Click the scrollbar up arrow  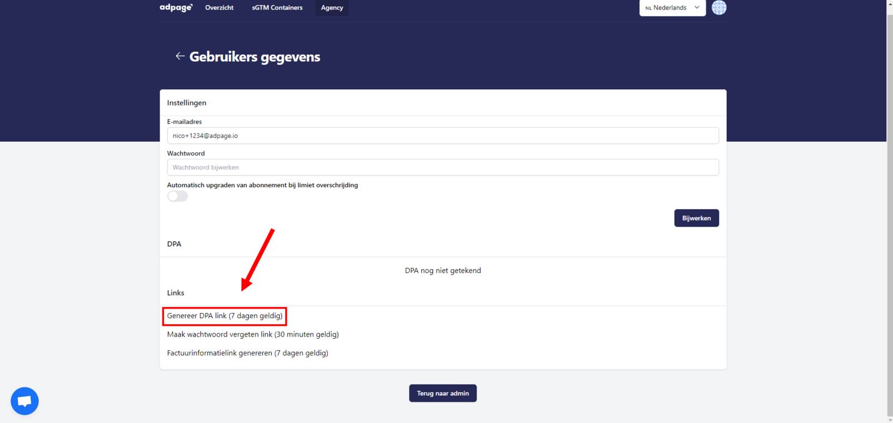[890, 3]
